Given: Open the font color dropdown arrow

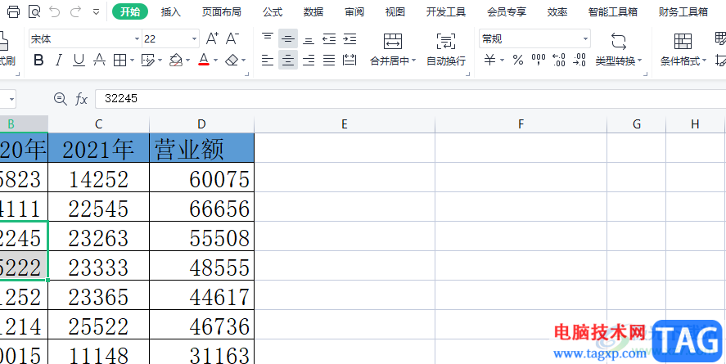Looking at the screenshot, I should pos(216,61).
